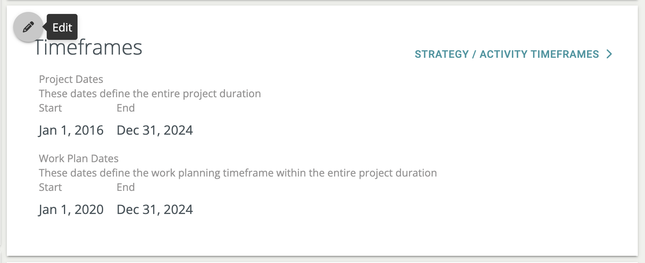Screen dimensions: 645x263
Task: Select the Project Dates label
Action: 71,79
